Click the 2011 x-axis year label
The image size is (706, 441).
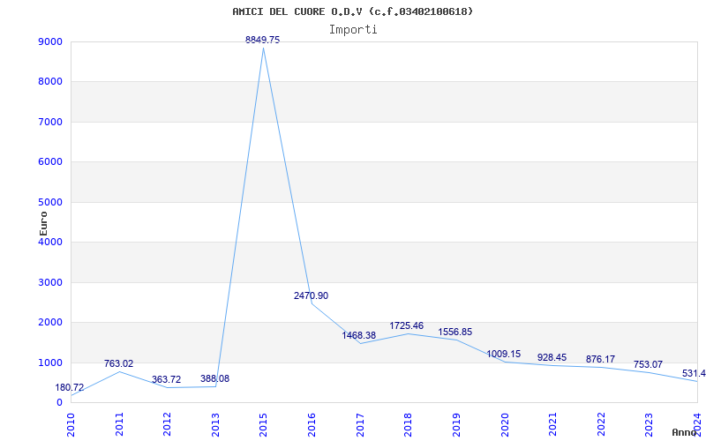click(119, 424)
